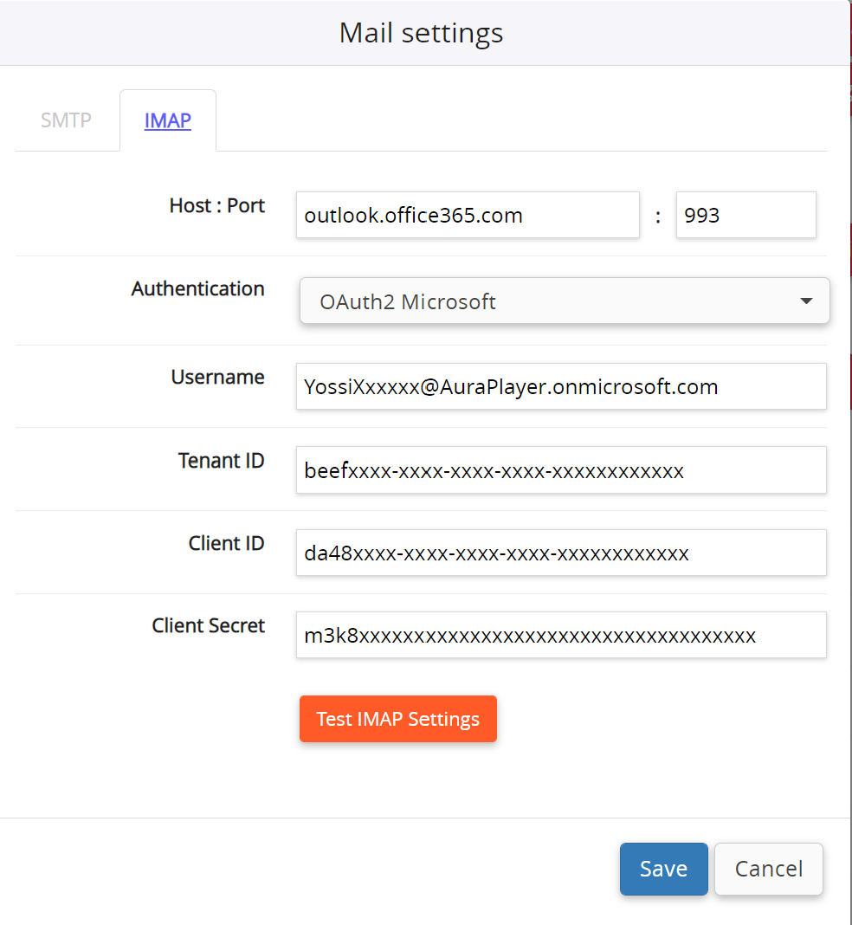Click the Mail settings dialog title
852x925 pixels.
421,33
